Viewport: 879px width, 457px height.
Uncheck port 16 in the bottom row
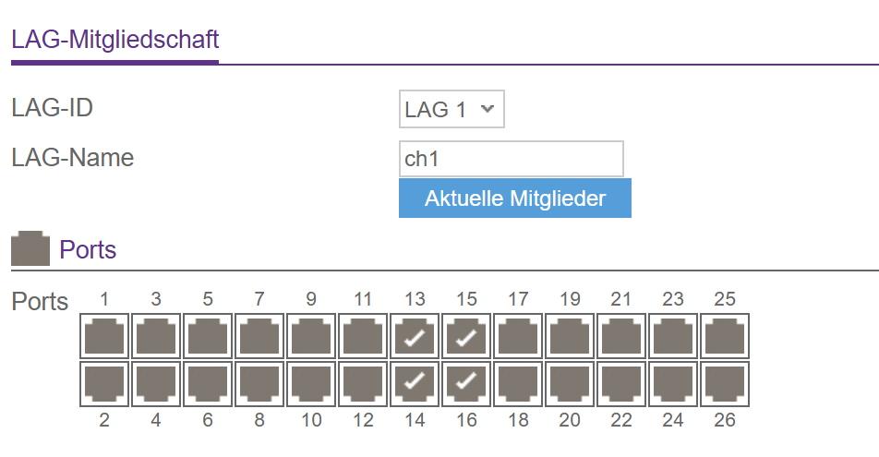coord(466,383)
